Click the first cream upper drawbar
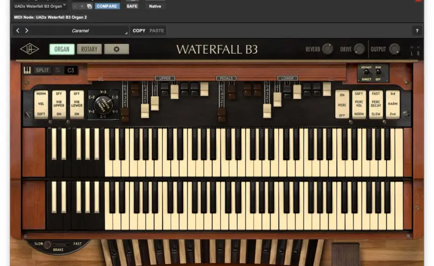The height and width of the screenshot is (266, 434). coord(145,111)
